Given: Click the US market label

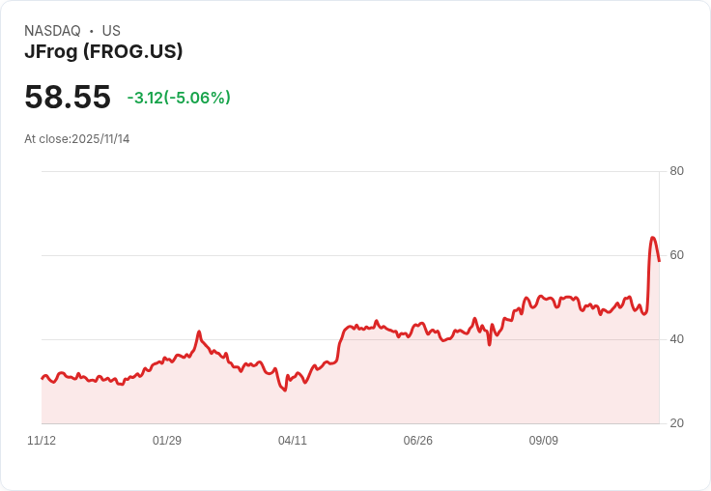Looking at the screenshot, I should pyautogui.click(x=111, y=31).
